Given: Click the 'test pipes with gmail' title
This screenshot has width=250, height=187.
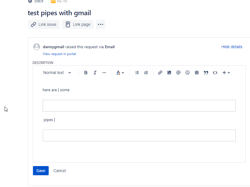Looking at the screenshot, I should coord(59,13).
